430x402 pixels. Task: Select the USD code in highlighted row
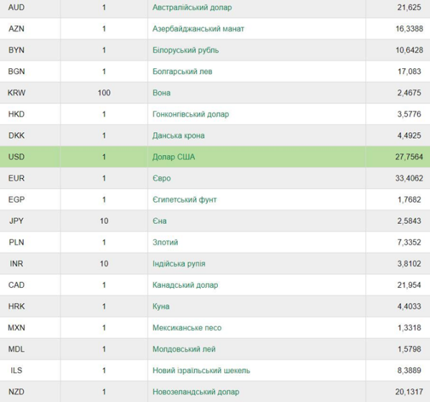point(16,157)
